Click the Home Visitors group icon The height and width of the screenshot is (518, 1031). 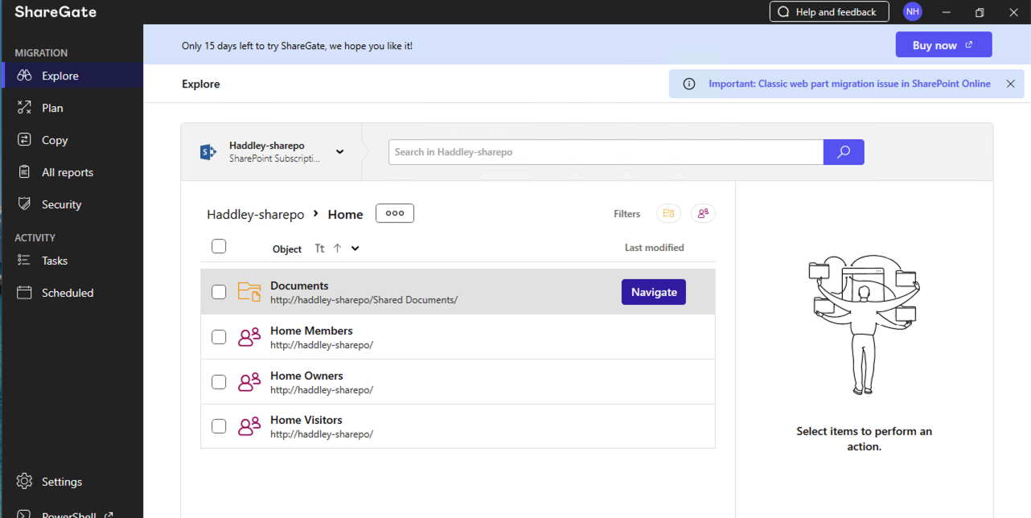[249, 426]
